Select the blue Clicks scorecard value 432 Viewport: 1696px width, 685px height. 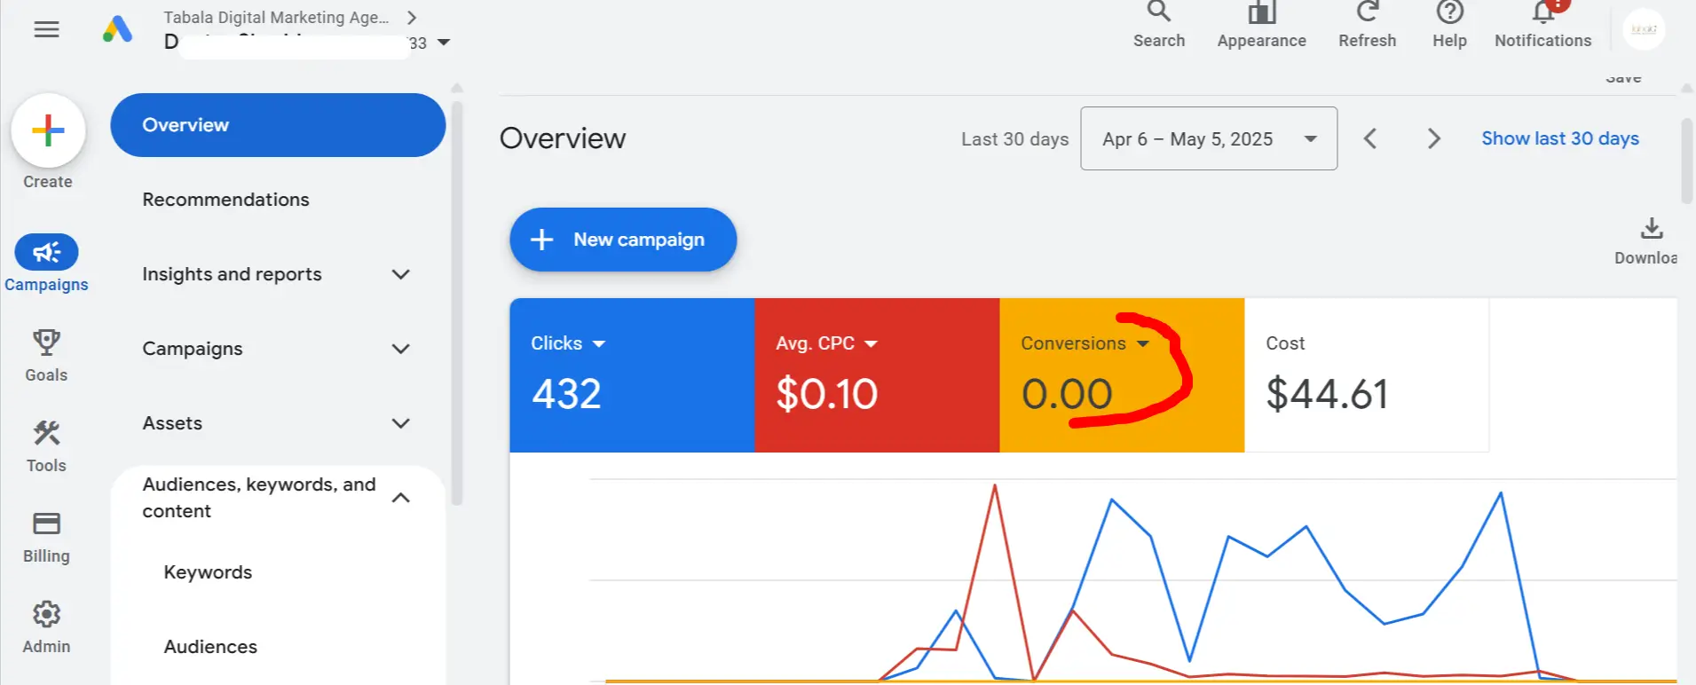(x=566, y=394)
